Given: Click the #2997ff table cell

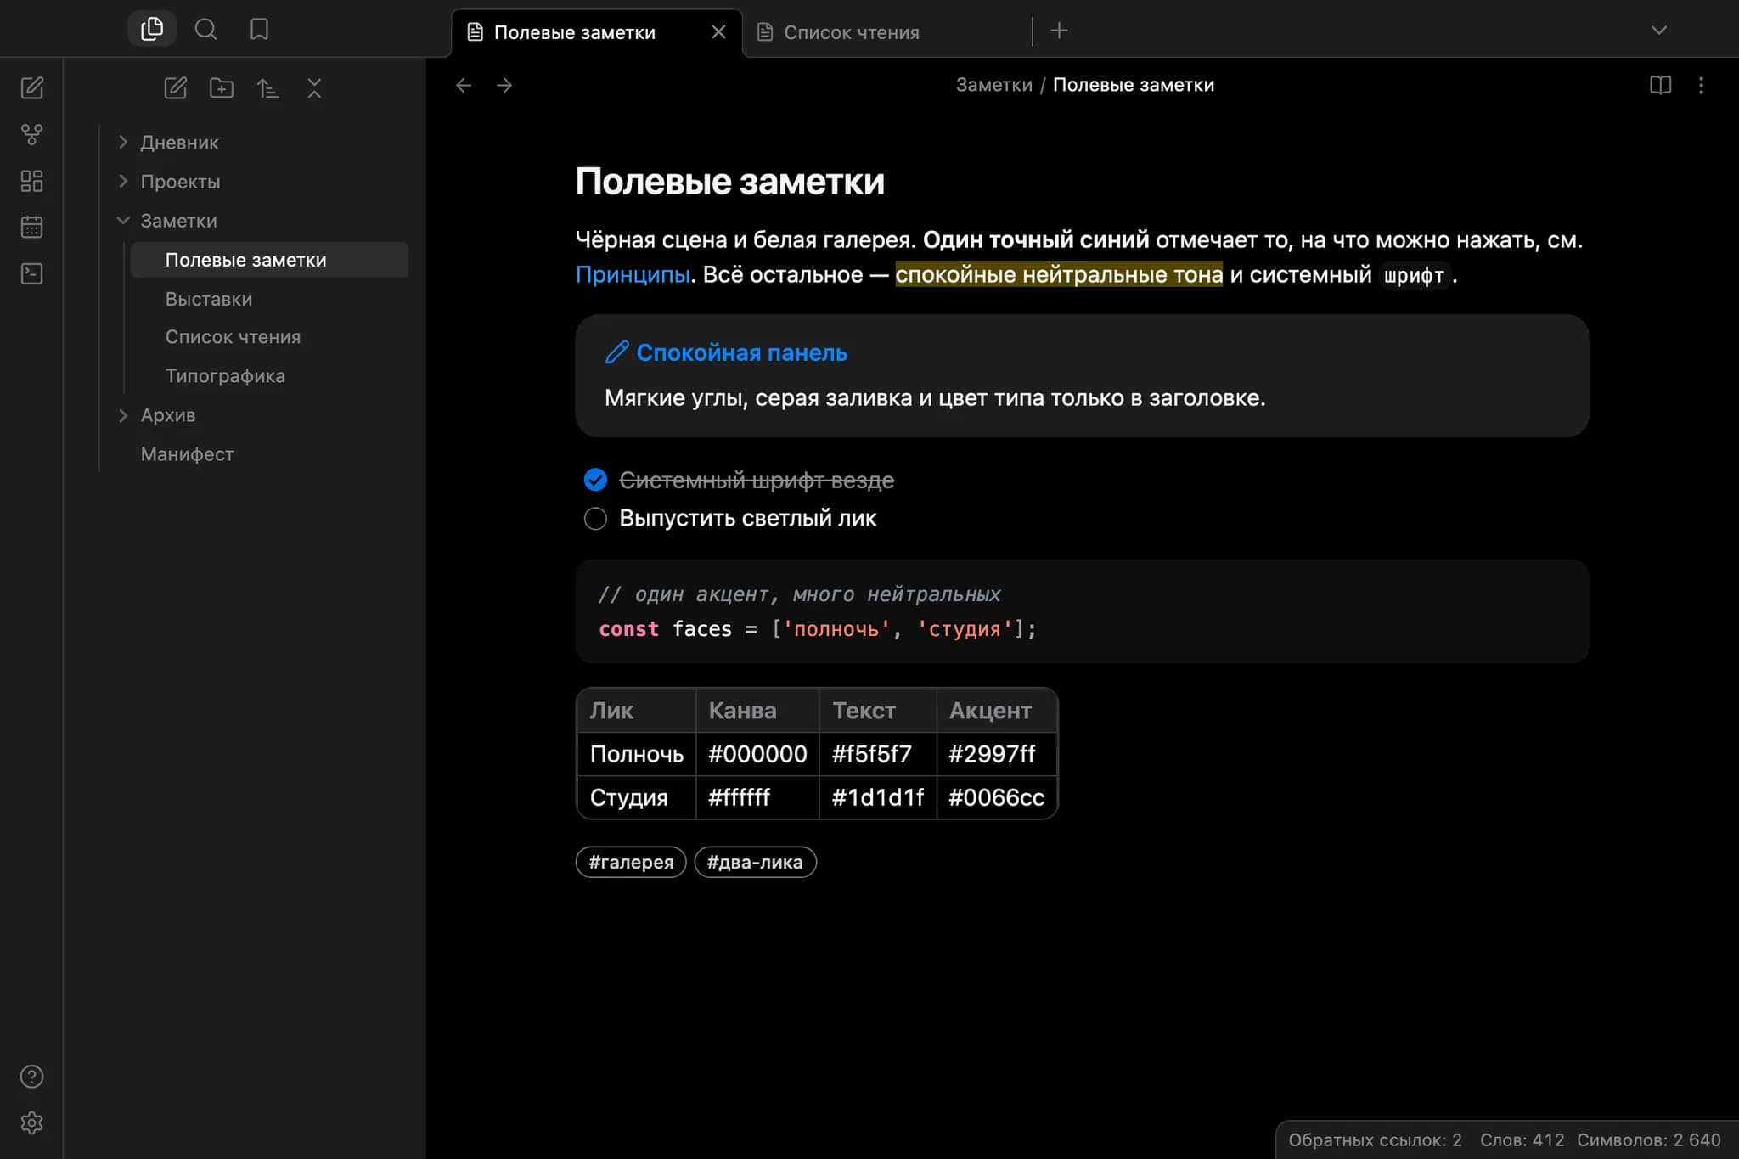Looking at the screenshot, I should [x=997, y=754].
